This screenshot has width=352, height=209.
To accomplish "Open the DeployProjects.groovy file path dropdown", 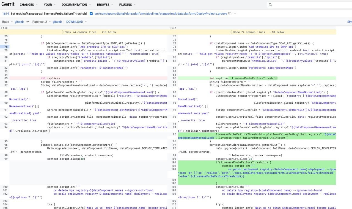I will click(x=161, y=14).
